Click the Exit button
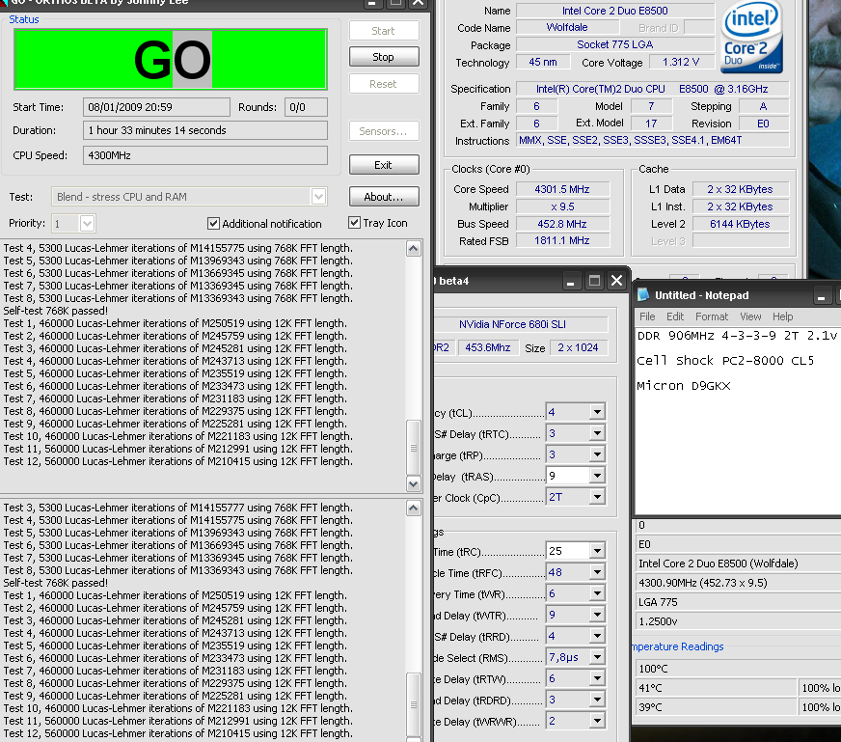The width and height of the screenshot is (841, 742). coord(384,165)
